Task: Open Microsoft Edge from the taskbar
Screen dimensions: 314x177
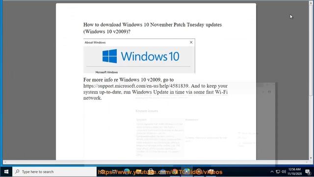Action: 127,172
